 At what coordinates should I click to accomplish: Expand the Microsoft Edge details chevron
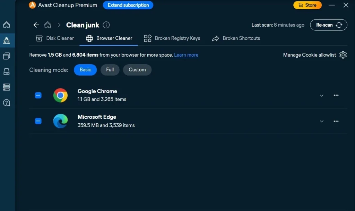click(321, 121)
